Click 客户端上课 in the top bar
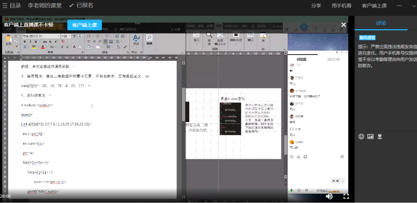This screenshot has height=203, width=417. pyautogui.click(x=374, y=6)
